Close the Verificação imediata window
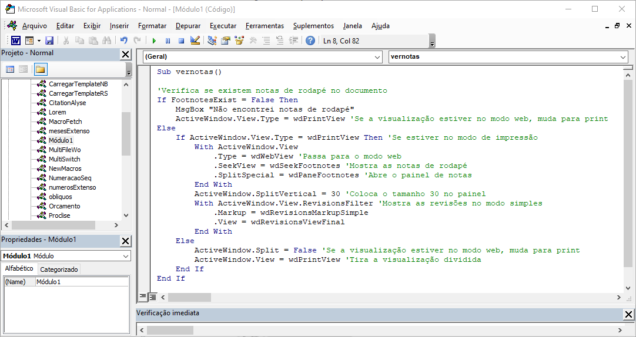This screenshot has height=337, width=636. [x=628, y=314]
